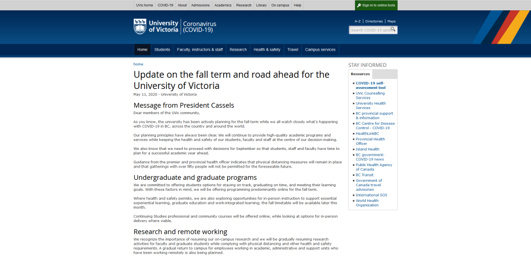Viewport: 531px width, 257px height.
Task: Open the Maps link in header
Action: 391,22
